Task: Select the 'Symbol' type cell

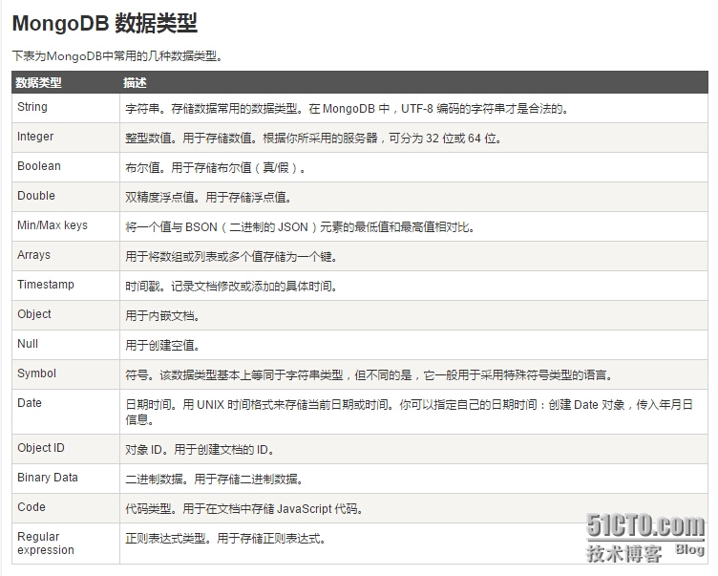Action: click(66, 374)
